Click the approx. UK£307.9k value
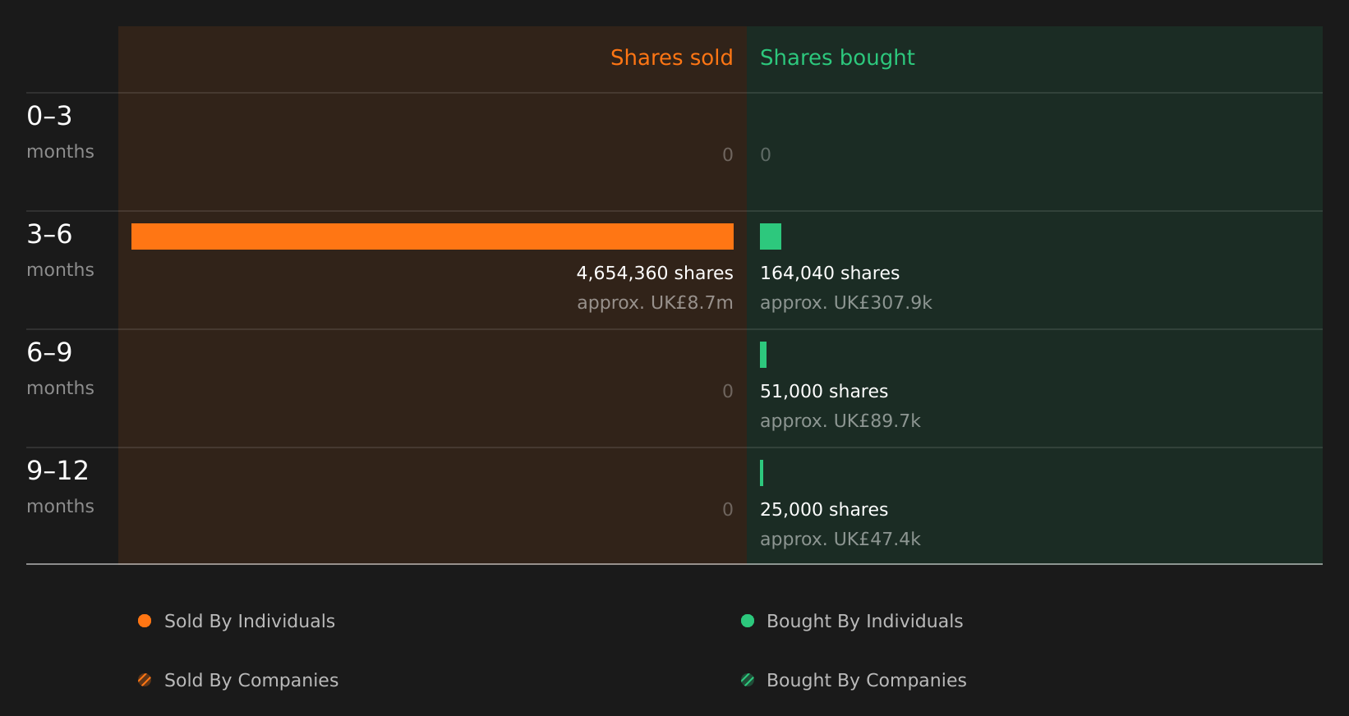Screen dimensions: 1349x716 (x=846, y=303)
